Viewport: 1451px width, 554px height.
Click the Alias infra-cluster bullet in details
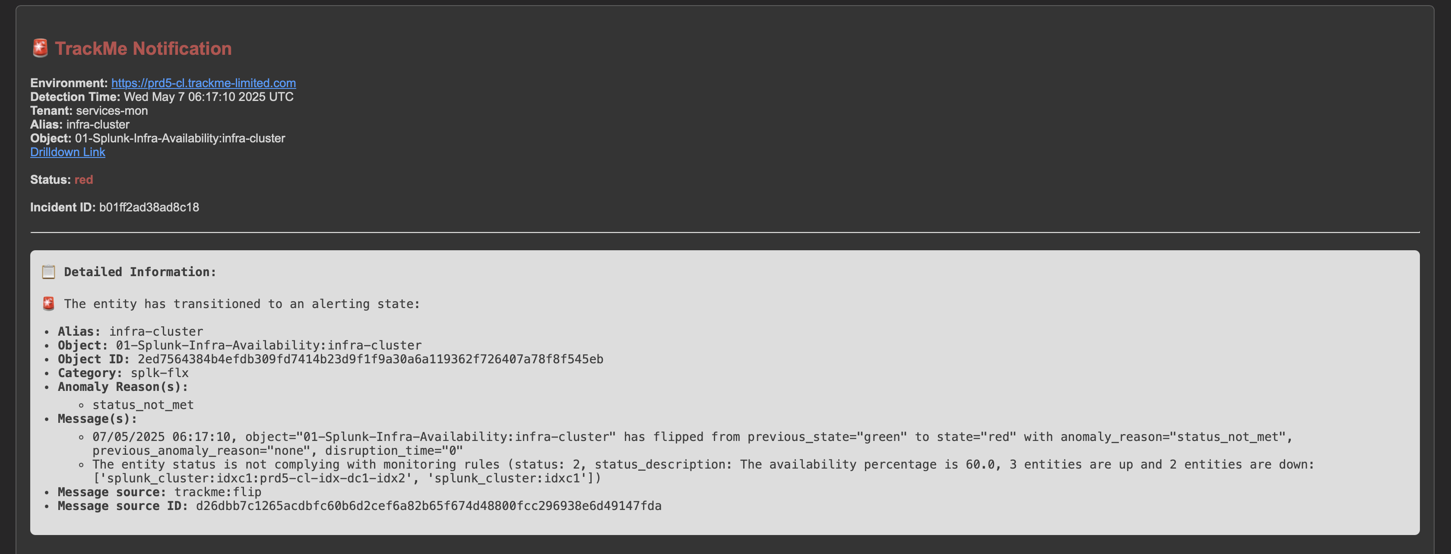[x=131, y=332]
